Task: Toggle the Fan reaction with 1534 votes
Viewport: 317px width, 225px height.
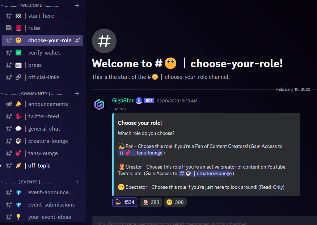Action: (x=125, y=202)
